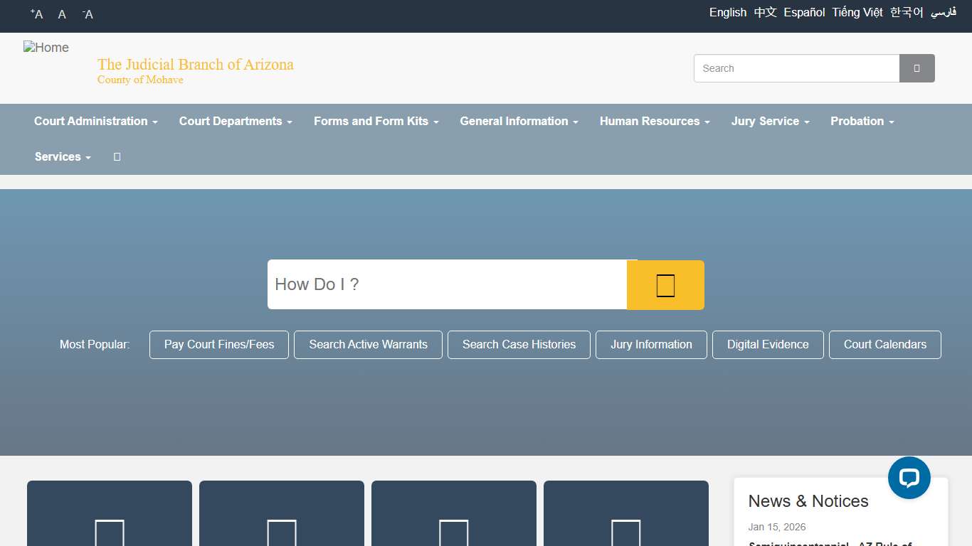972x546 pixels.
Task: Click the gray header search button icon
Action: (916, 68)
